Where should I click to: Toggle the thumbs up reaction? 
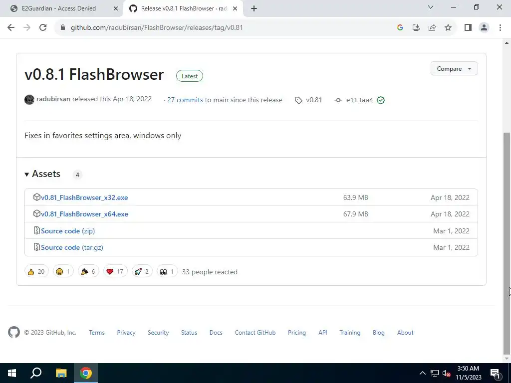pyautogui.click(x=36, y=271)
